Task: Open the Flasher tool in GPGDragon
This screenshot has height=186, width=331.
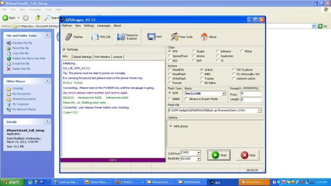Action: (x=74, y=37)
